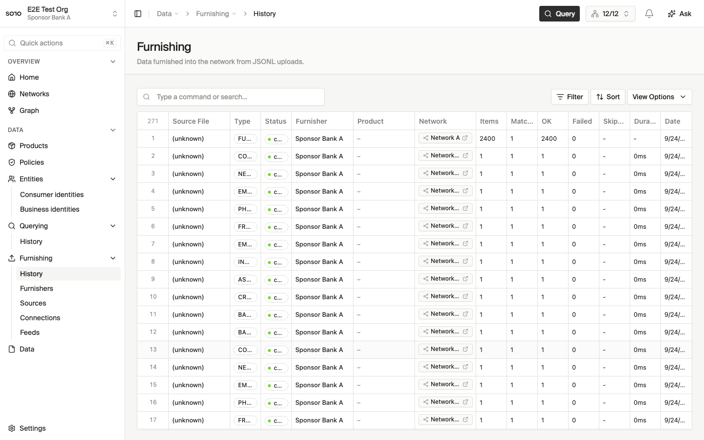Open the external link icon in row 5
The width and height of the screenshot is (704, 440).
pyautogui.click(x=465, y=208)
